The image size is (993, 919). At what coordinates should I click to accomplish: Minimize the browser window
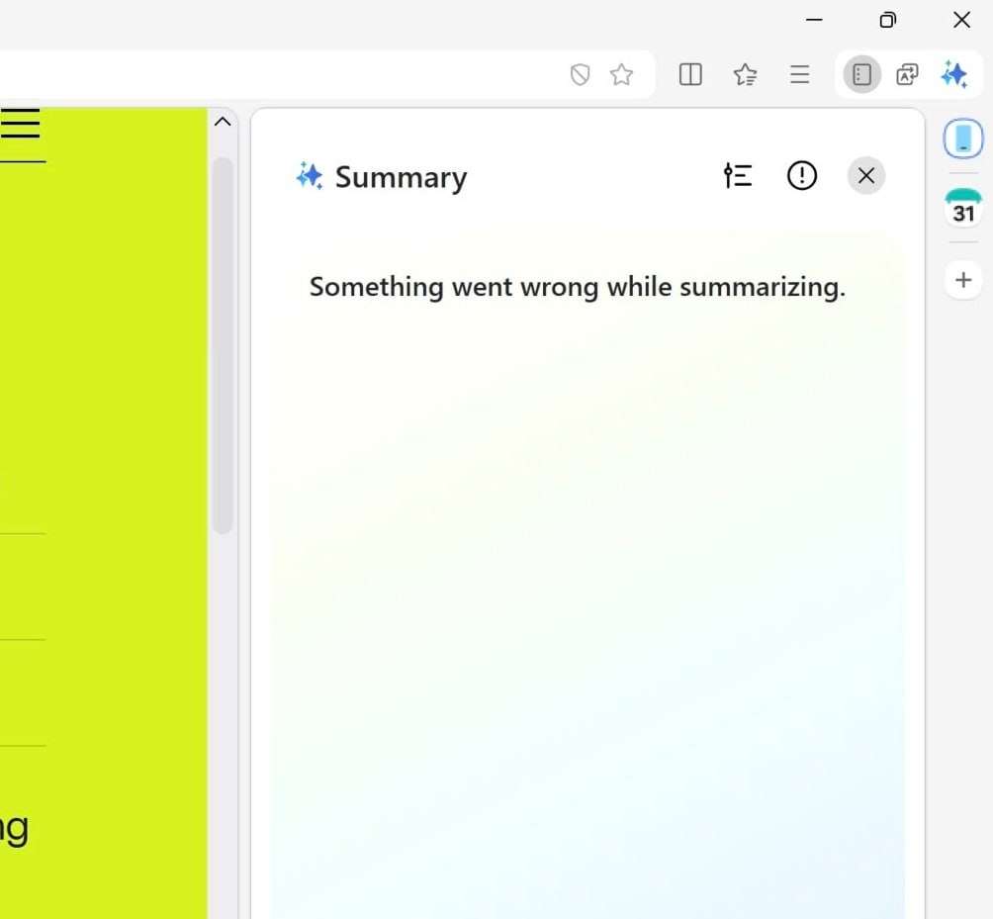point(814,20)
